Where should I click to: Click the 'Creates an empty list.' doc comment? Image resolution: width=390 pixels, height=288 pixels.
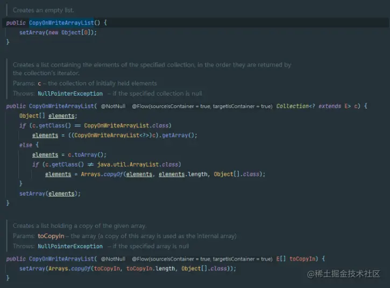click(43, 10)
